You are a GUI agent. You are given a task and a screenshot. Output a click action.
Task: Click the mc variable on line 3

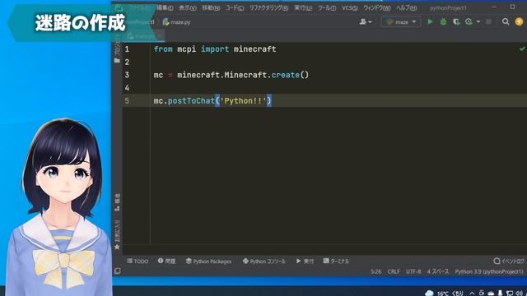point(158,75)
